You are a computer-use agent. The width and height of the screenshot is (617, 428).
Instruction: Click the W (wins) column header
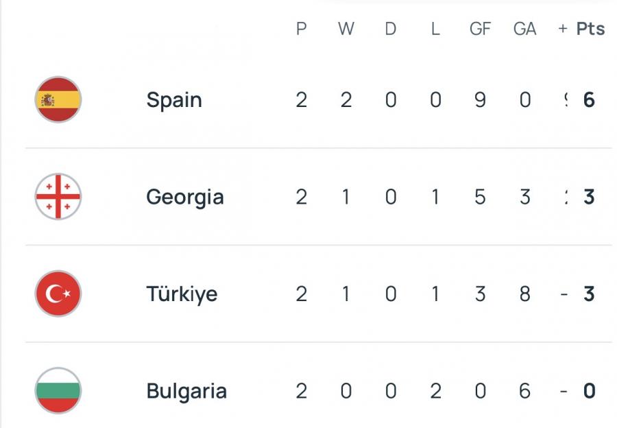pyautogui.click(x=346, y=29)
